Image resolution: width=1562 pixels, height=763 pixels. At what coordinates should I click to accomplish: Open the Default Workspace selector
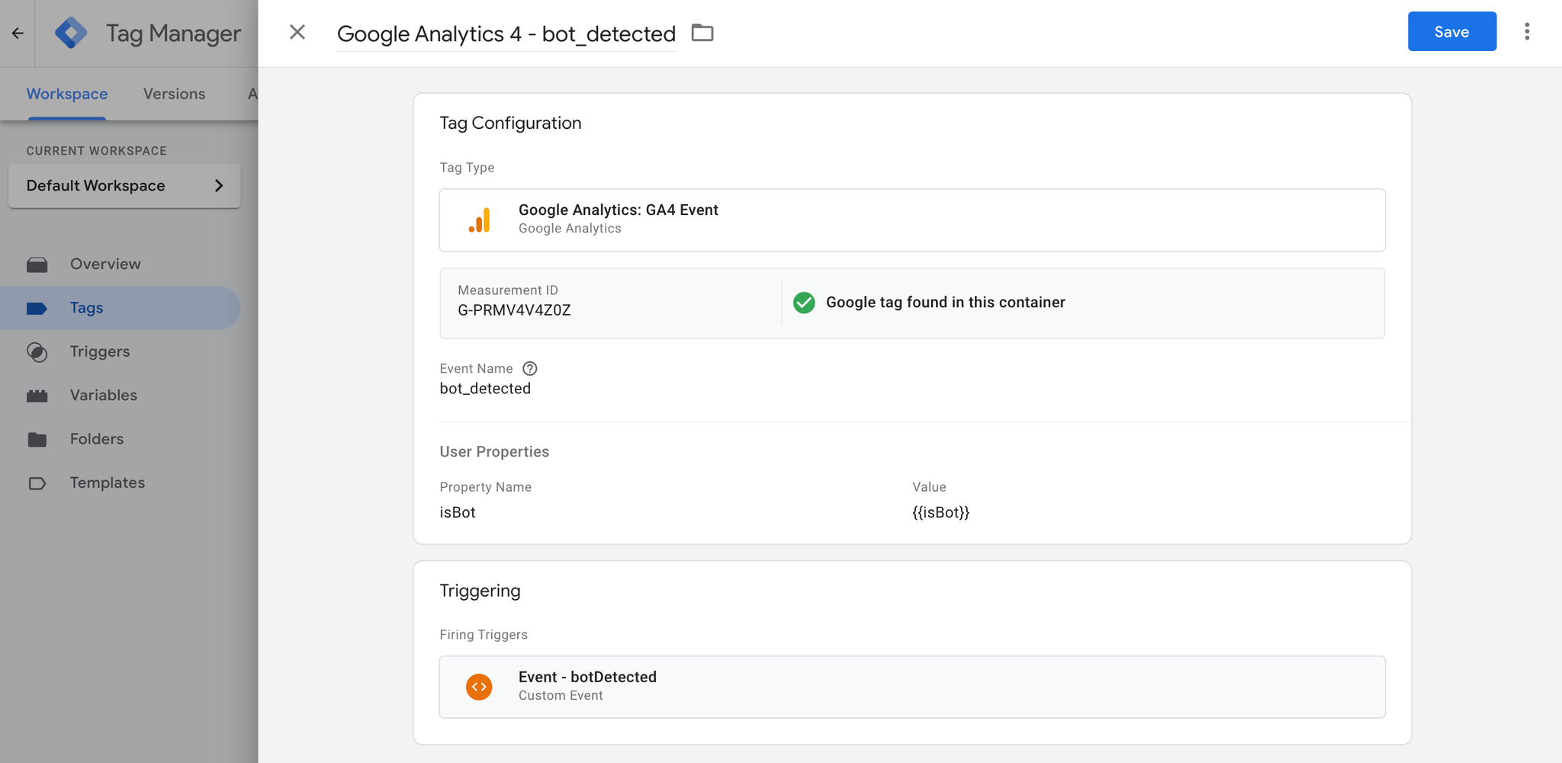coord(124,185)
